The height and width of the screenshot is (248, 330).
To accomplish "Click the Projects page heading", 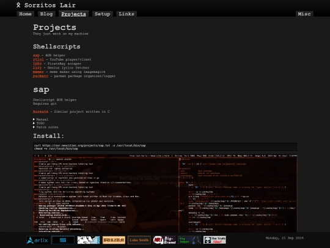I will [x=54, y=28].
